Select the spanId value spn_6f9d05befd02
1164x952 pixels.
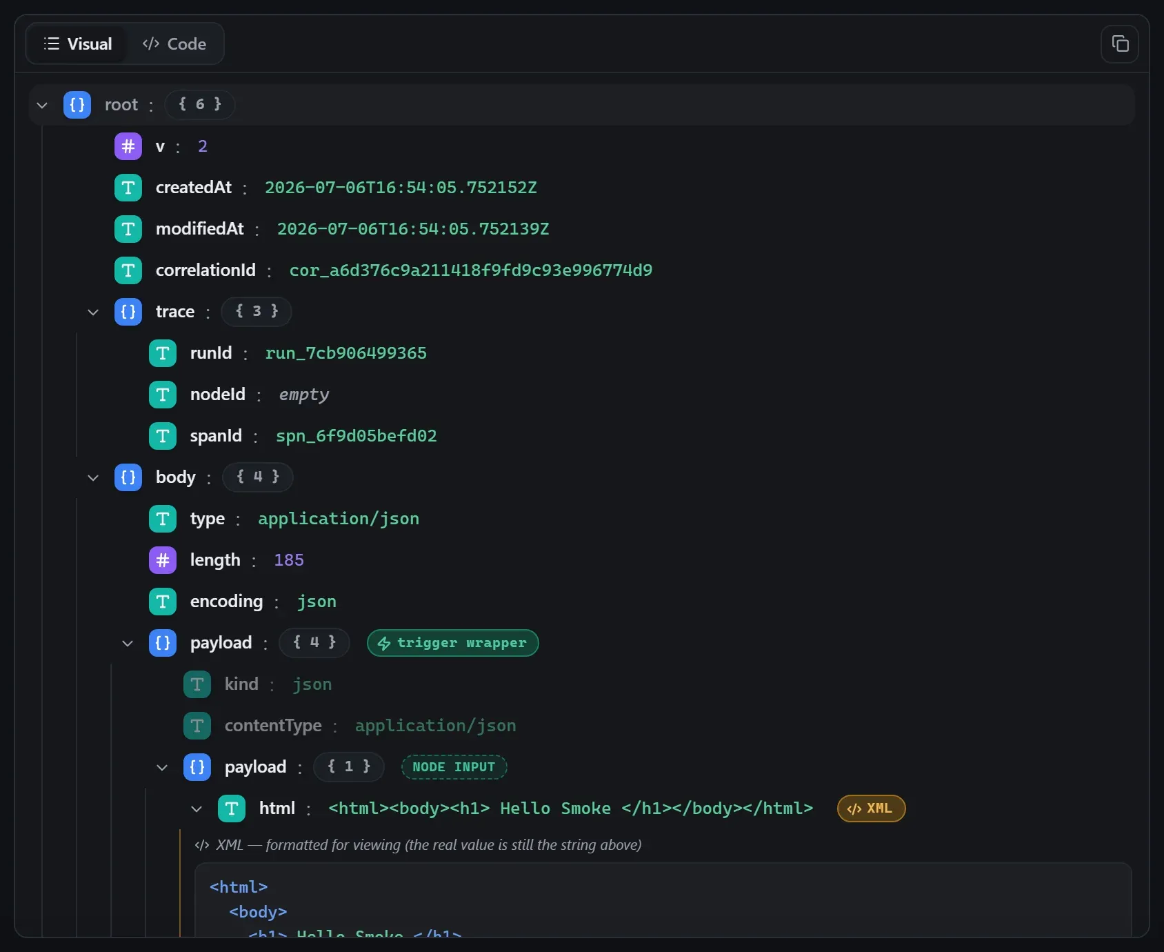coord(357,436)
